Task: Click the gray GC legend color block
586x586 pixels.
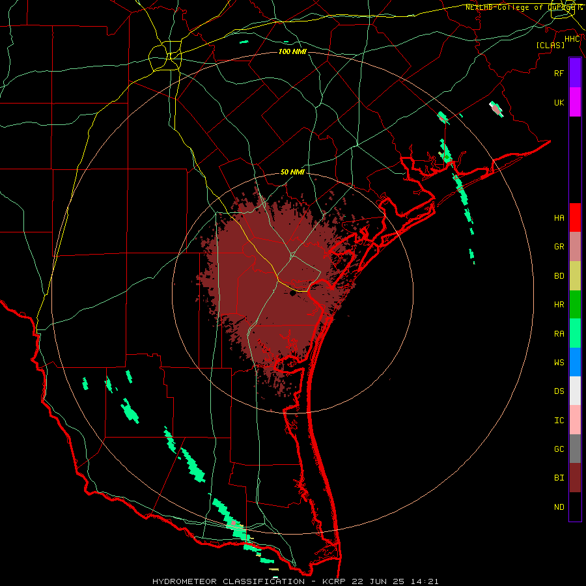Action: point(575,449)
